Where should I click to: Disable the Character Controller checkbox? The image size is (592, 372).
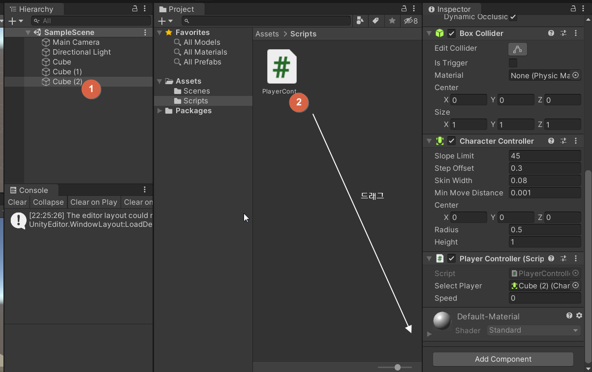coord(451,141)
